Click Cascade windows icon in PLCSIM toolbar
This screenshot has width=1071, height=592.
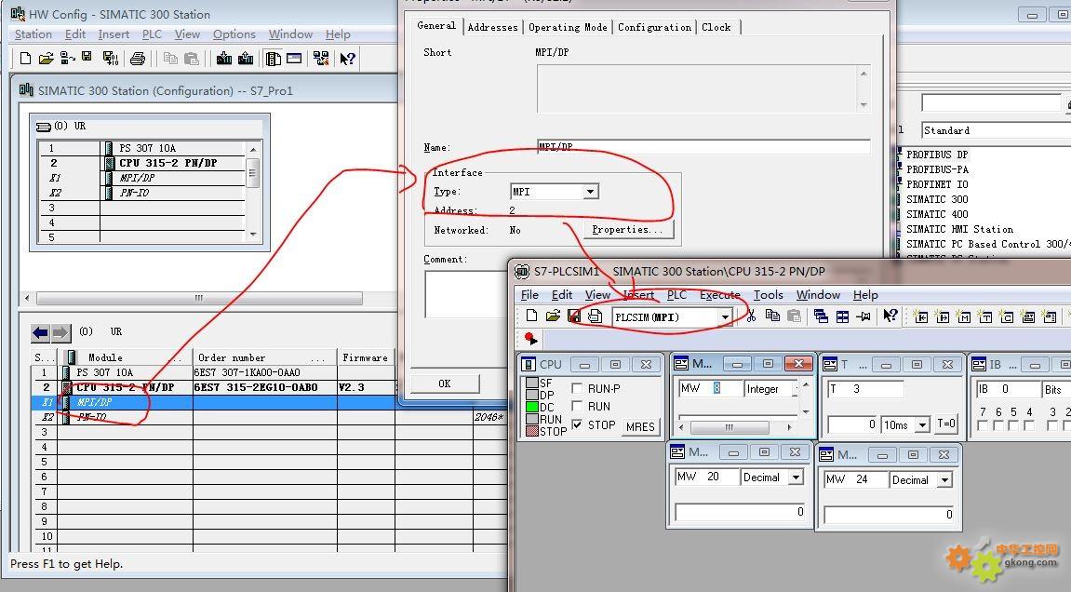point(821,316)
